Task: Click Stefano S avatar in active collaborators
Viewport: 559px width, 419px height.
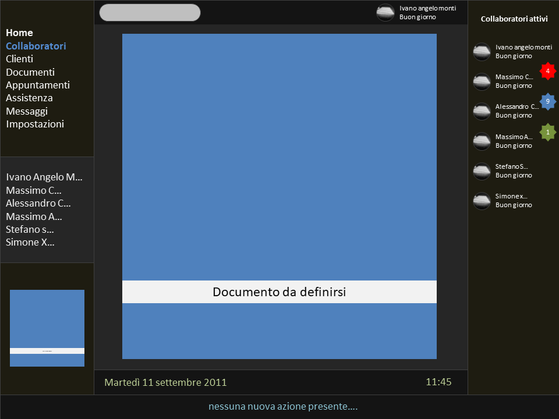Action: pos(482,171)
